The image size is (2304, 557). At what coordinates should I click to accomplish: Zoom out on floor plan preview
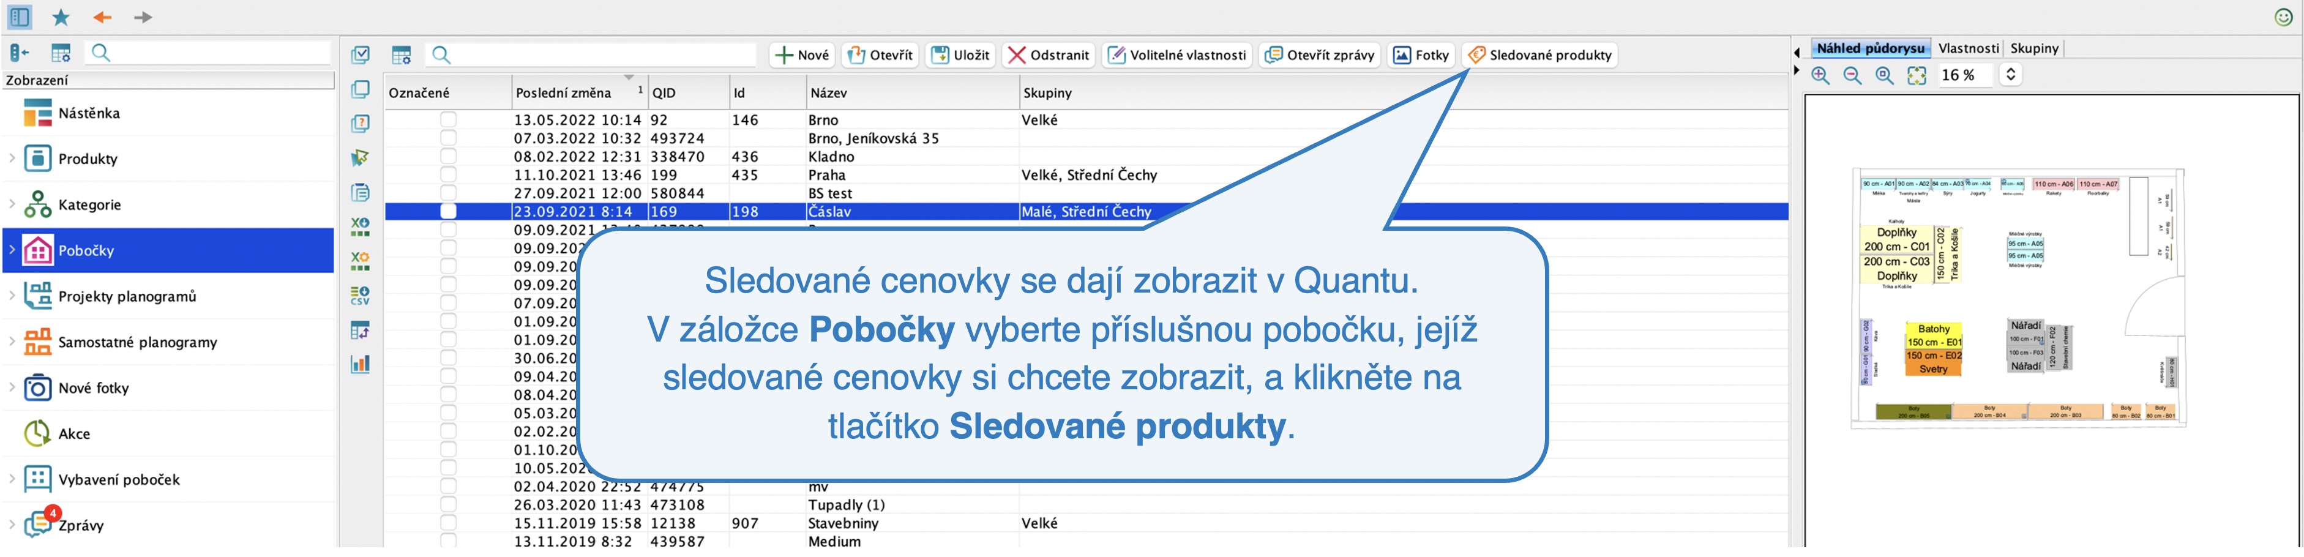pos(1852,75)
